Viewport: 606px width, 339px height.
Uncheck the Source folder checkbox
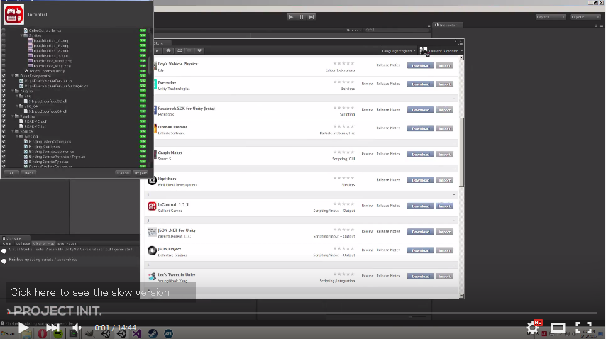pyautogui.click(x=4, y=131)
